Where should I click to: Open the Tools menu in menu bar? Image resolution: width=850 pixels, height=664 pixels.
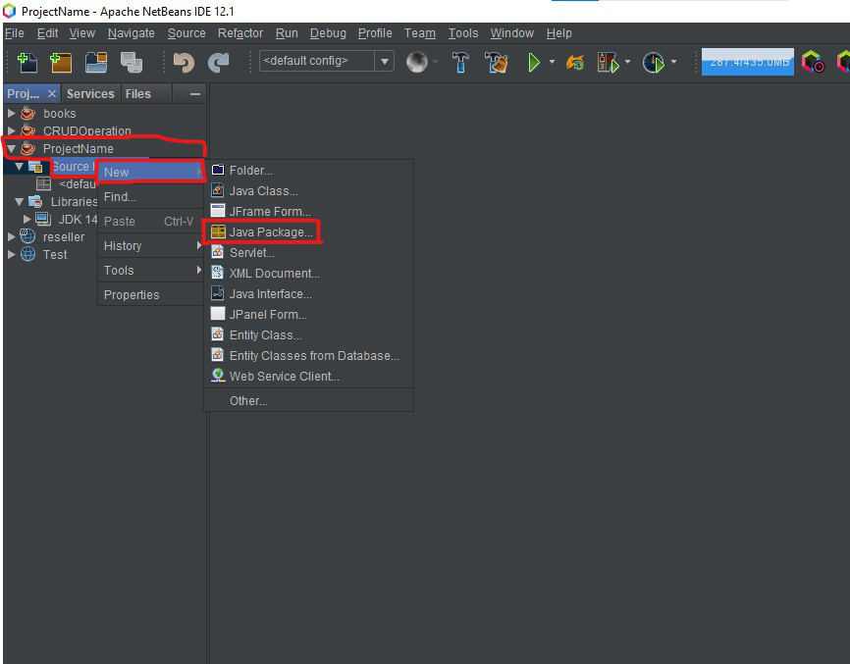pyautogui.click(x=463, y=33)
